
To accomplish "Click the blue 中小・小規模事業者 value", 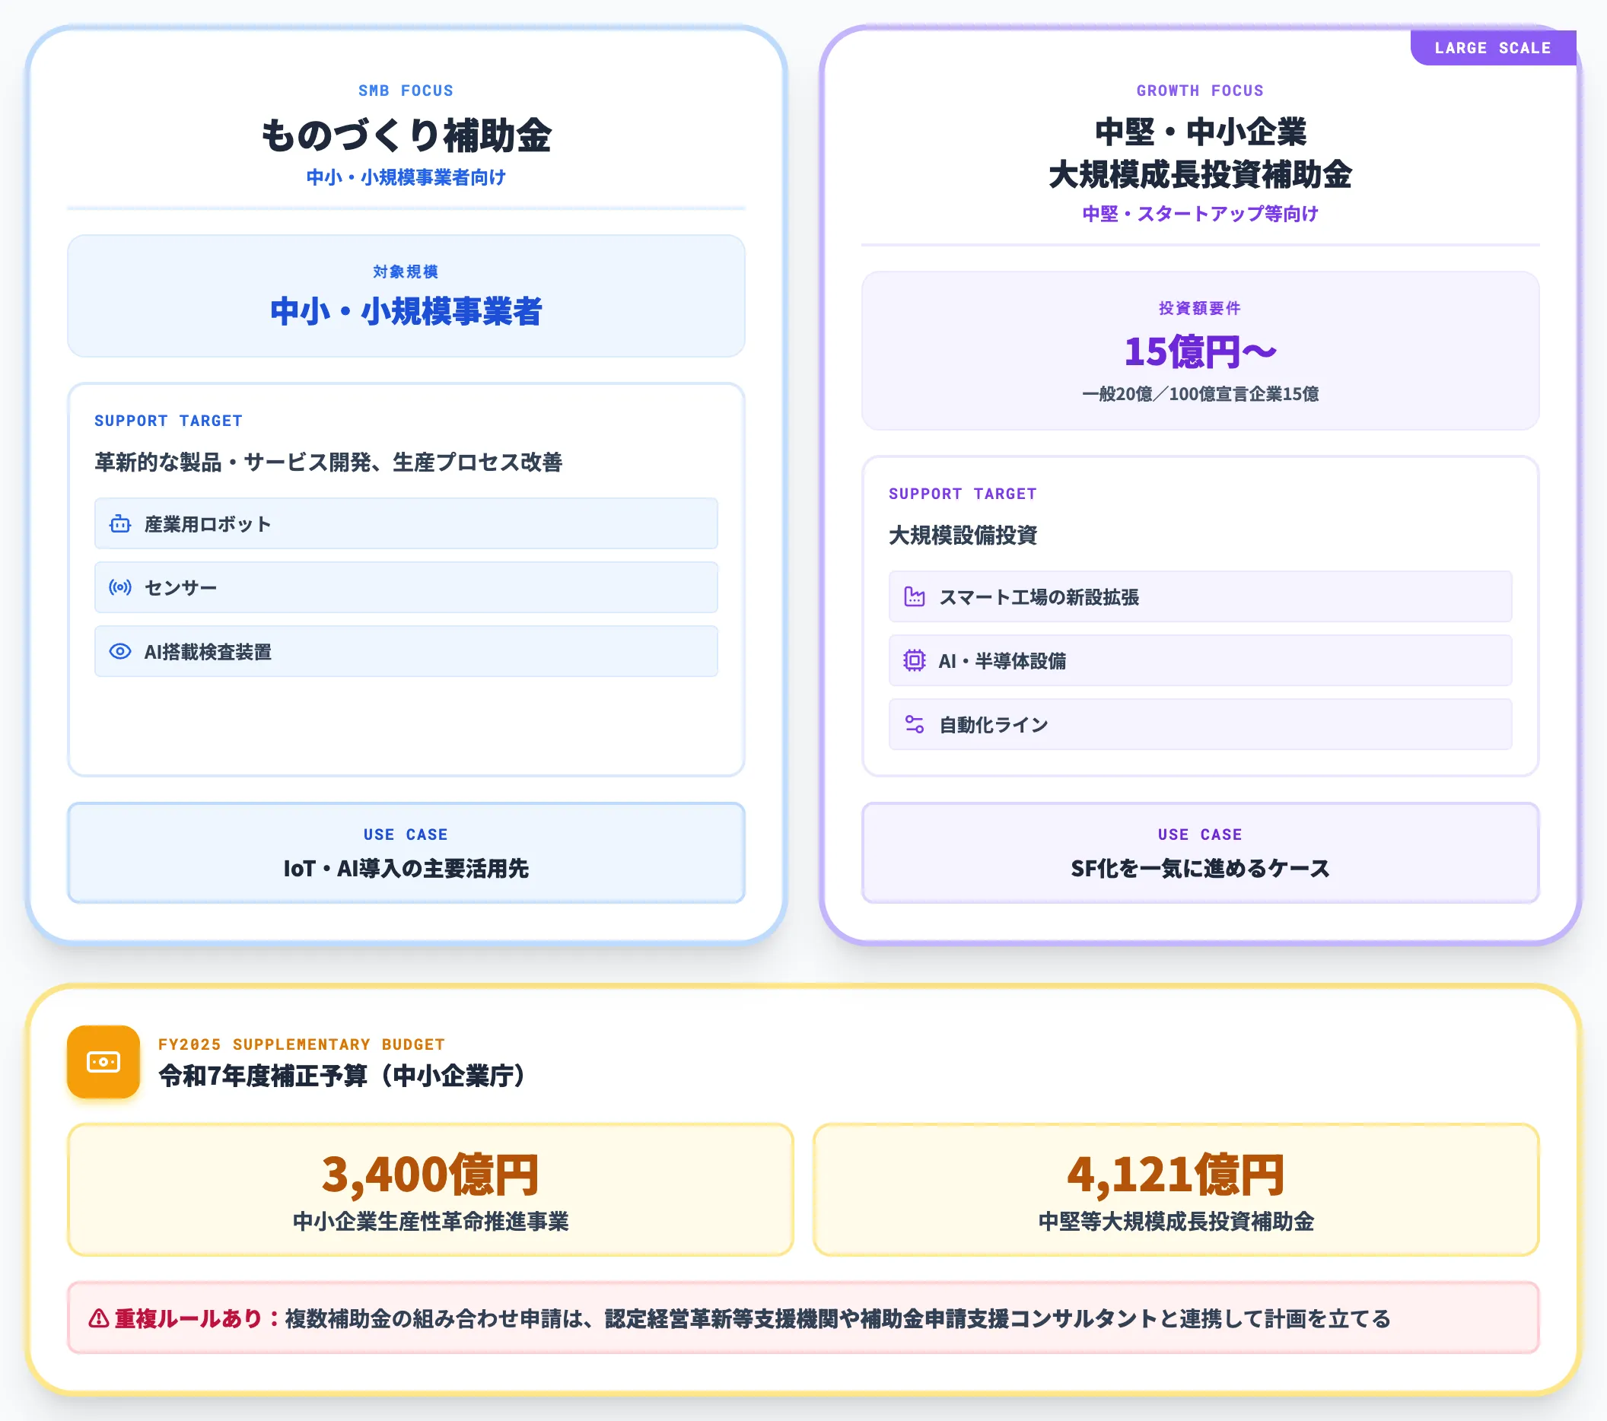I will [x=406, y=311].
